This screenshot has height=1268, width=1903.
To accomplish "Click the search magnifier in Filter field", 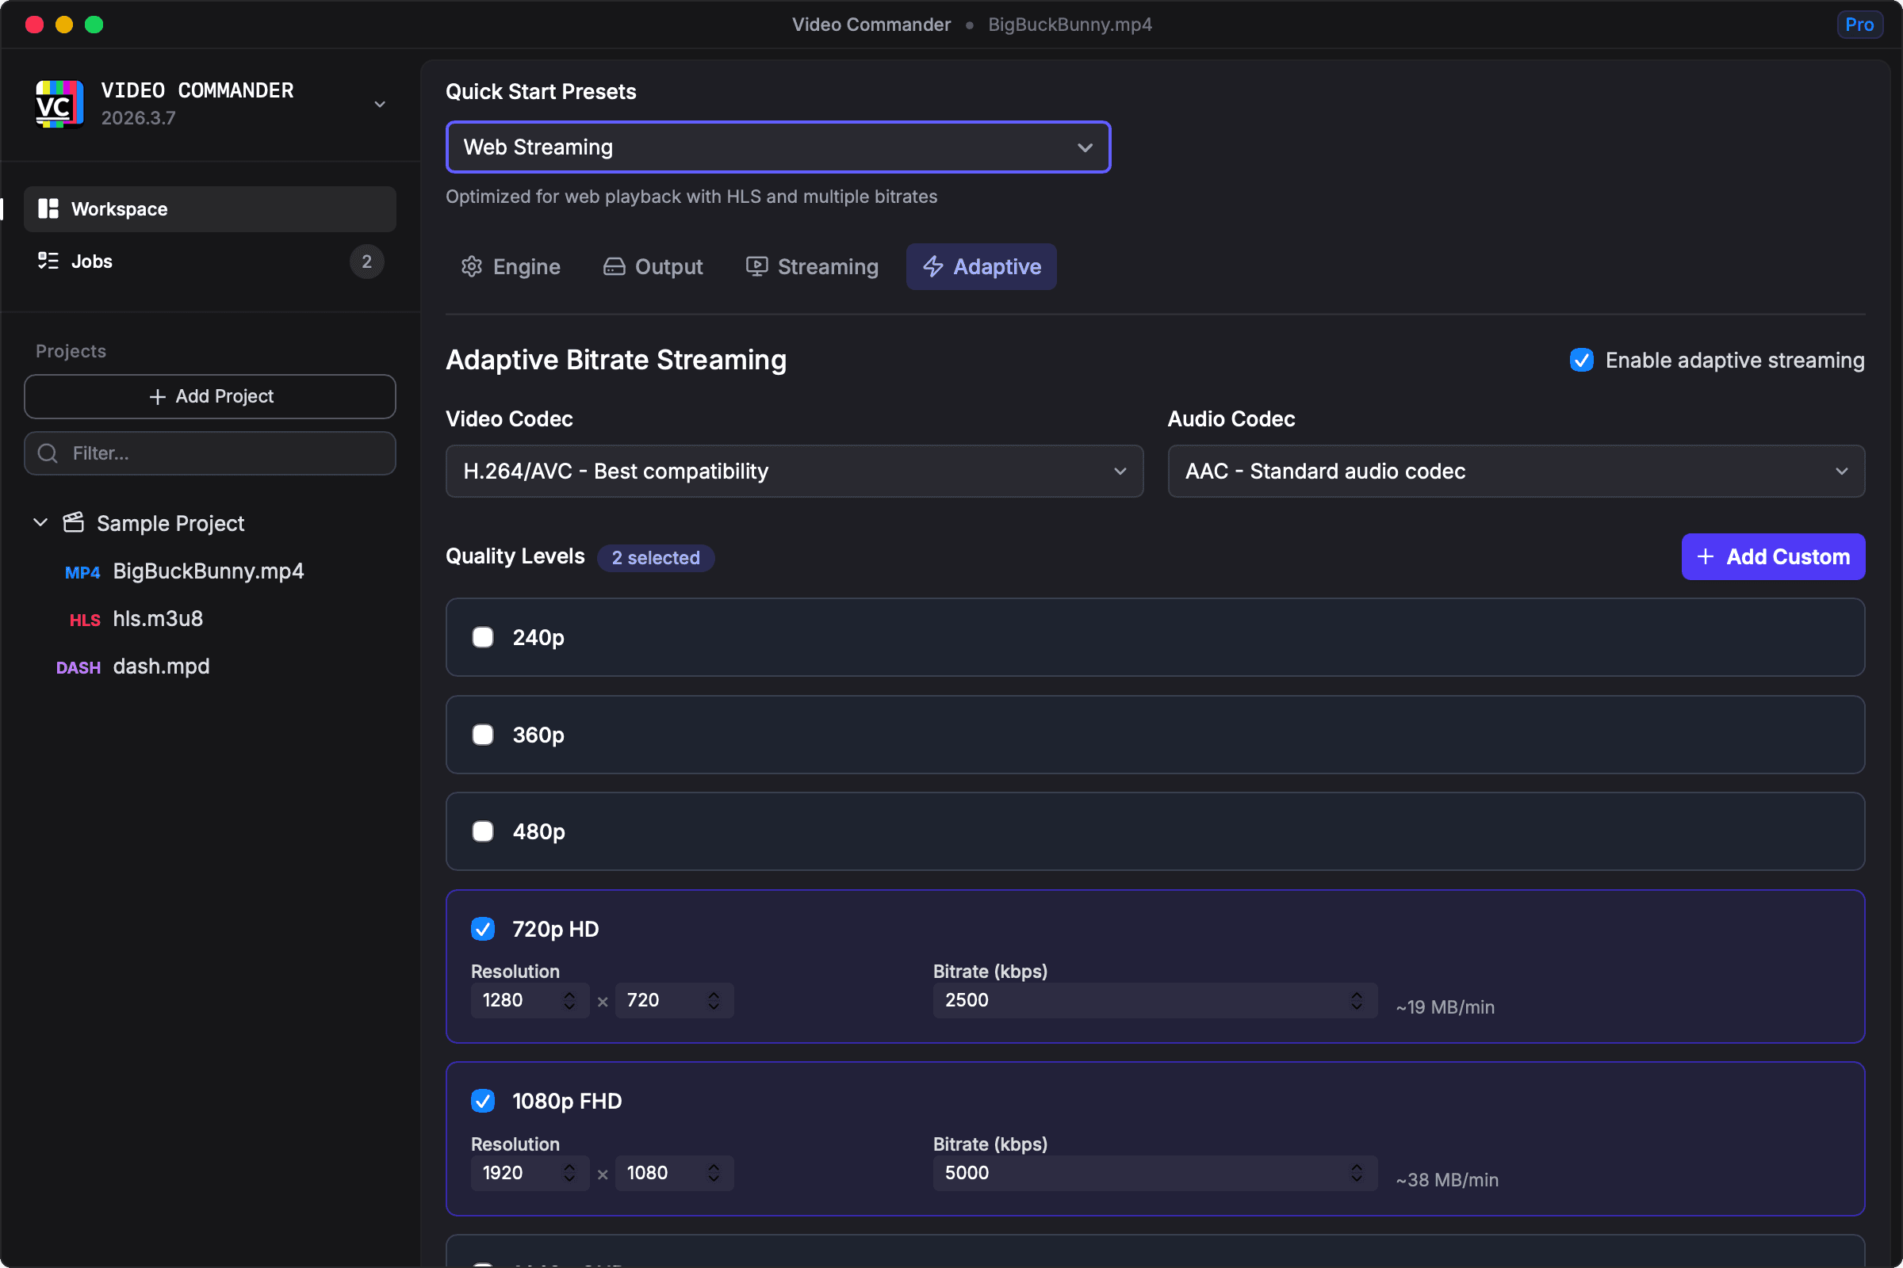I will point(47,453).
